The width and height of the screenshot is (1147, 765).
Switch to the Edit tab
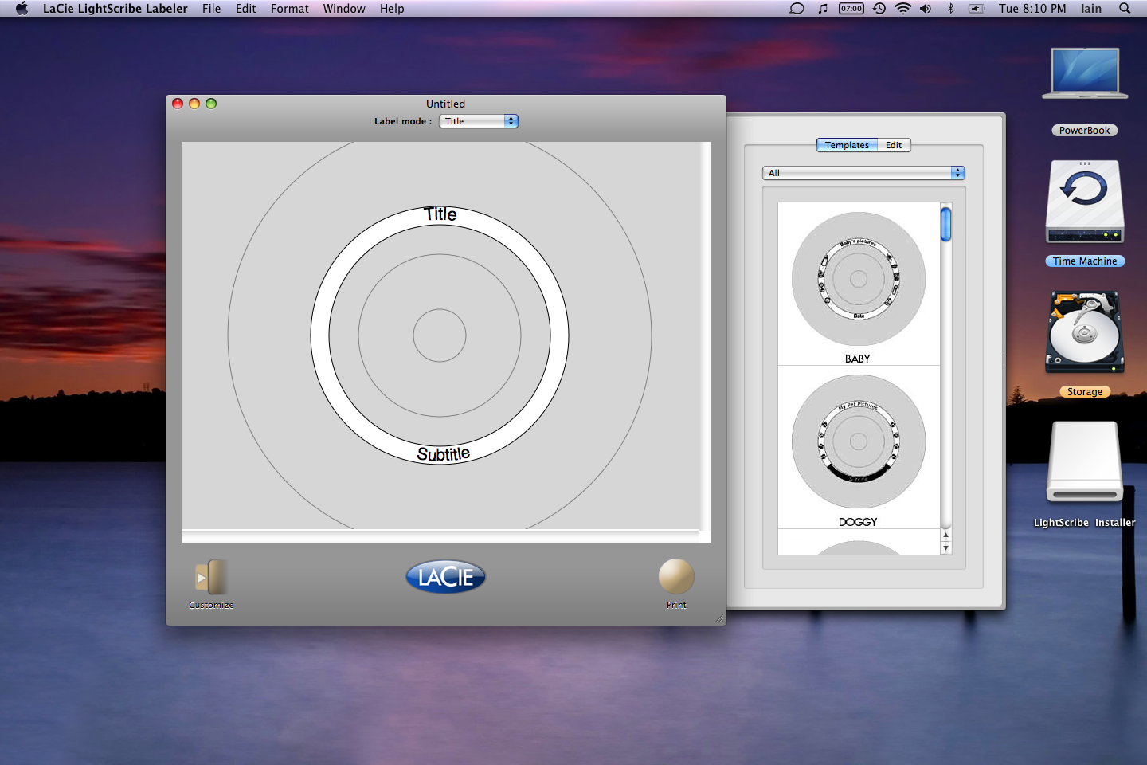(894, 145)
